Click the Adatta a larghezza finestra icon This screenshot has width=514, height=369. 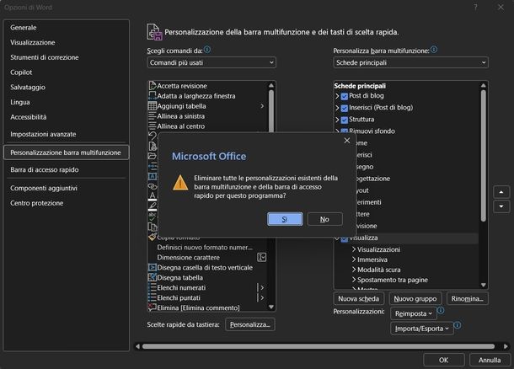(x=153, y=96)
